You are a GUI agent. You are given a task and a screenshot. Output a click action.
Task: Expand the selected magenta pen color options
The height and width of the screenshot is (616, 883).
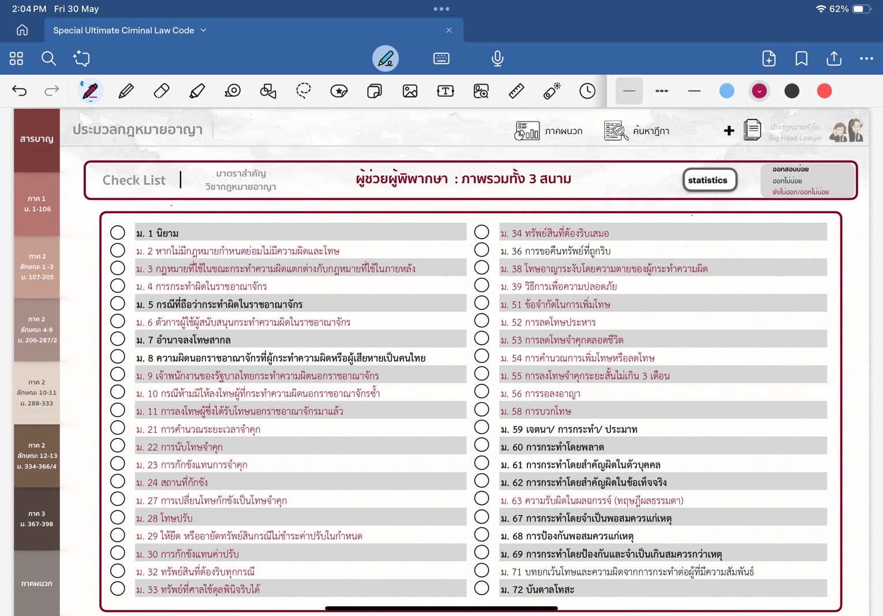click(759, 90)
